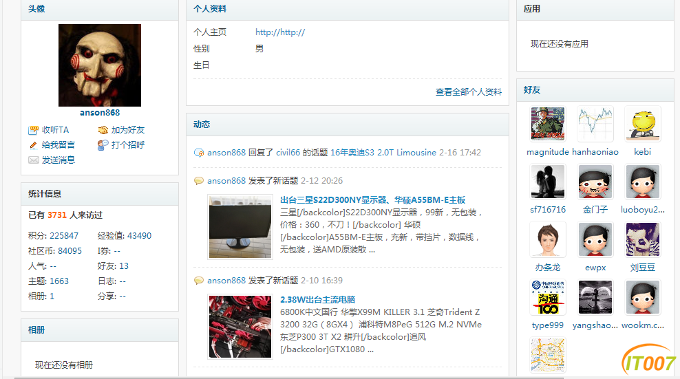Click friend name yangshao...
The image size is (680, 379).
(x=595, y=325)
